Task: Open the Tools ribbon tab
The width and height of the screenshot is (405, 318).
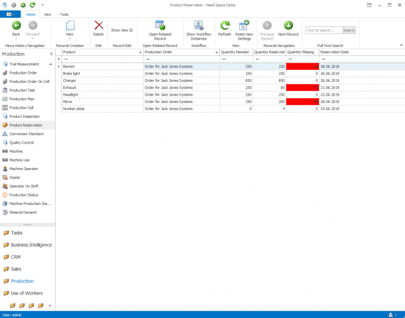Action: (x=64, y=15)
